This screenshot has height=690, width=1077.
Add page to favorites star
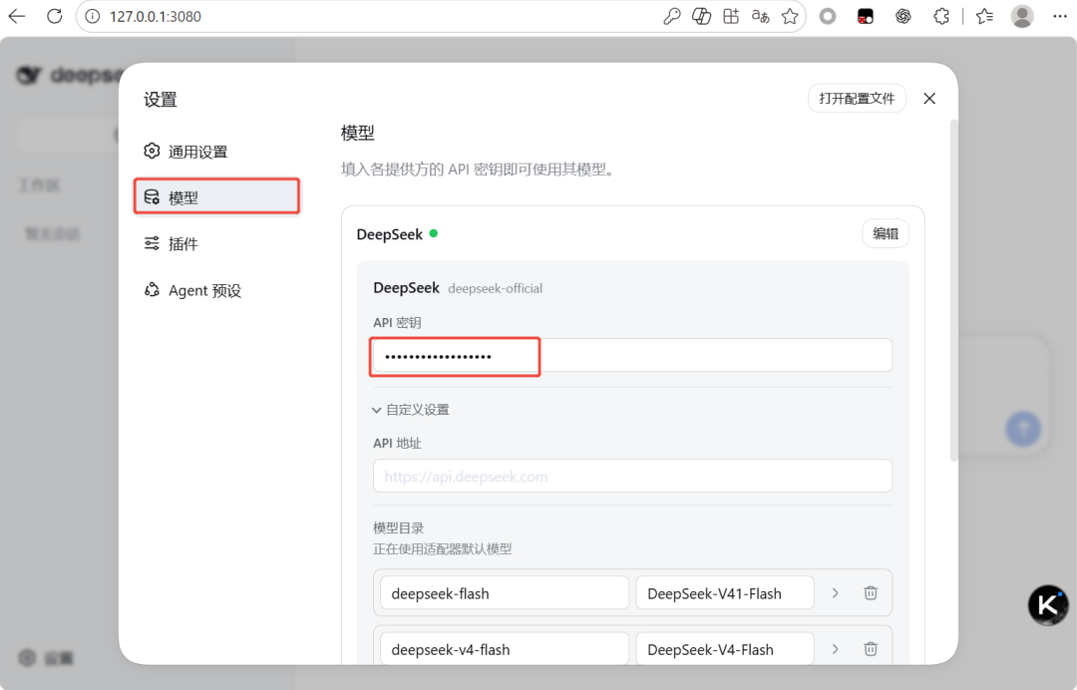790,17
